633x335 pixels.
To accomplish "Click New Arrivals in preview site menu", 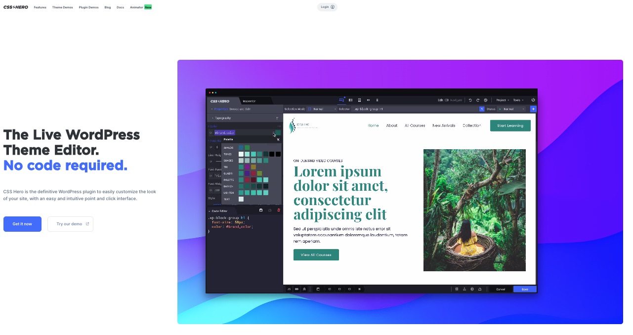I will pos(444,126).
